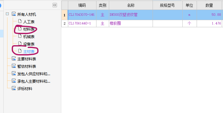Click the 数量 column header

209,5
